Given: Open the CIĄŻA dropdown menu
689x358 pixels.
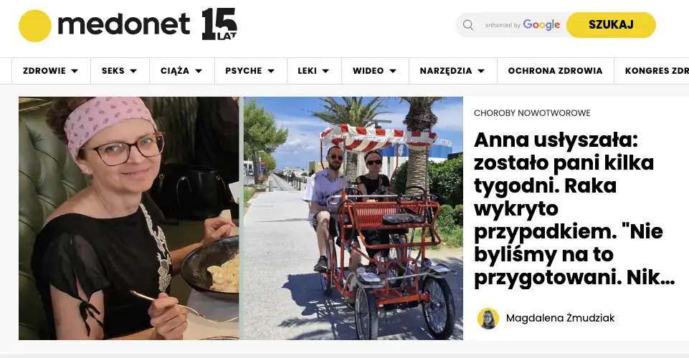Looking at the screenshot, I should click(x=181, y=71).
